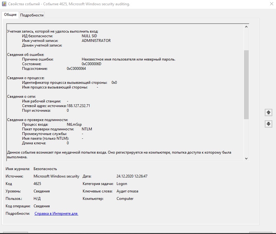Click the NTLM authentication package value

click(x=87, y=129)
